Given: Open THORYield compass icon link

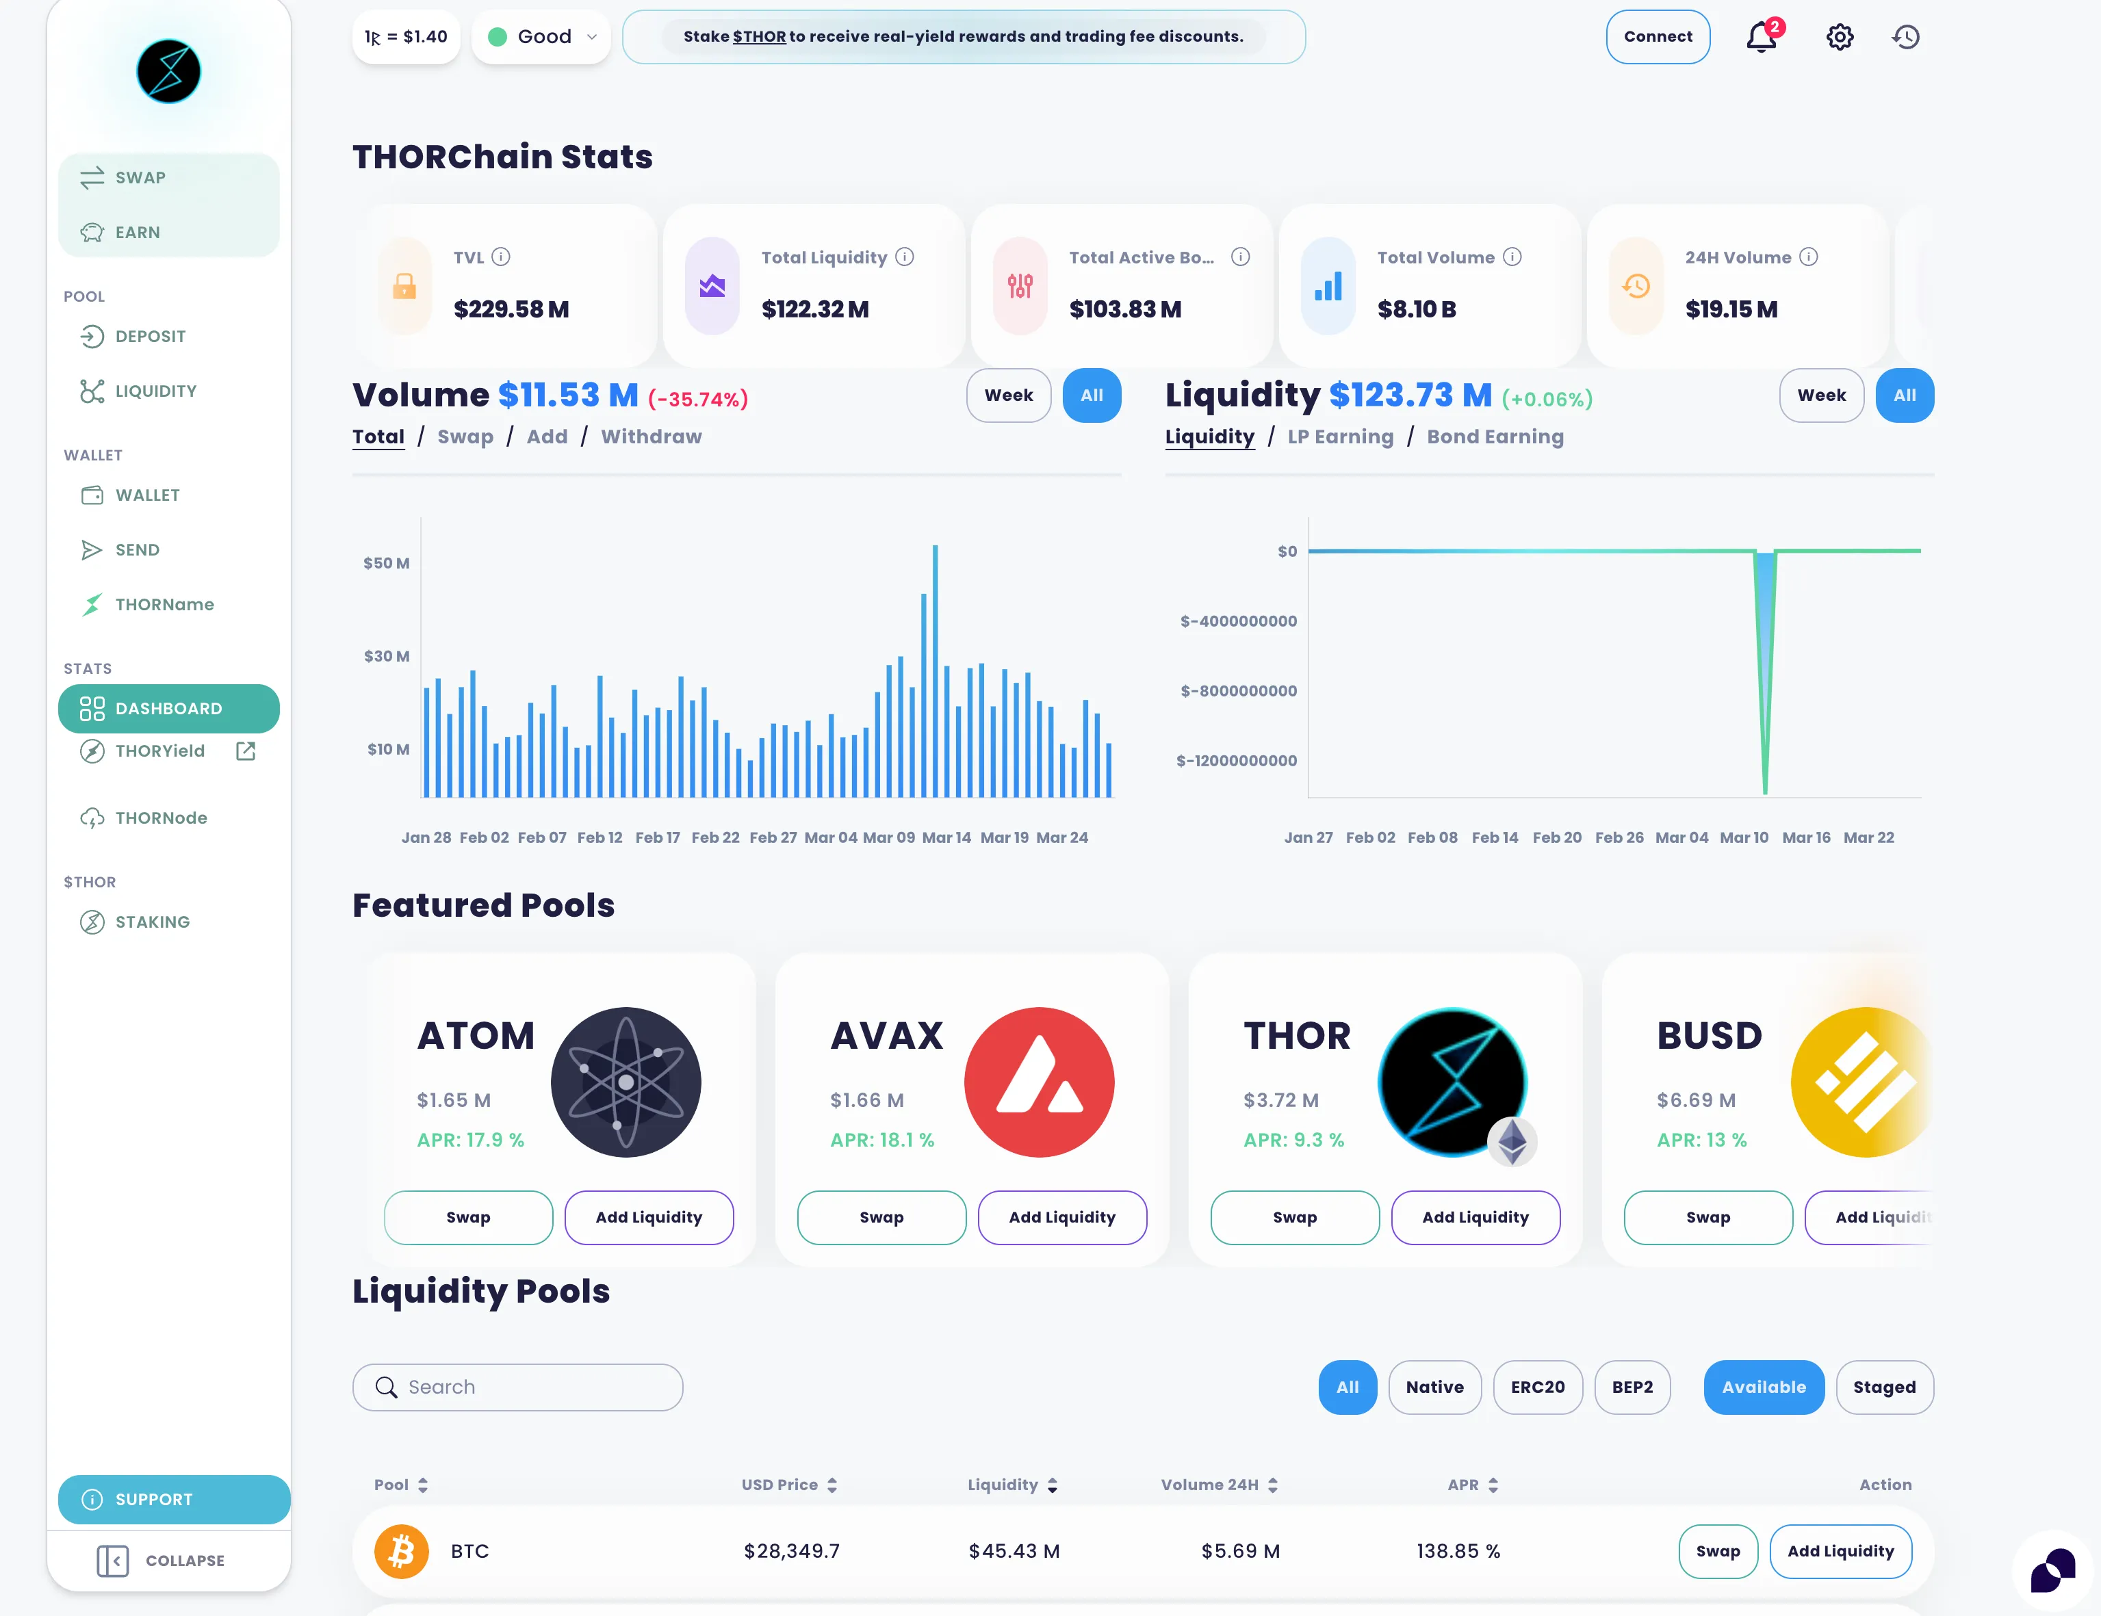Looking at the screenshot, I should tap(92, 751).
